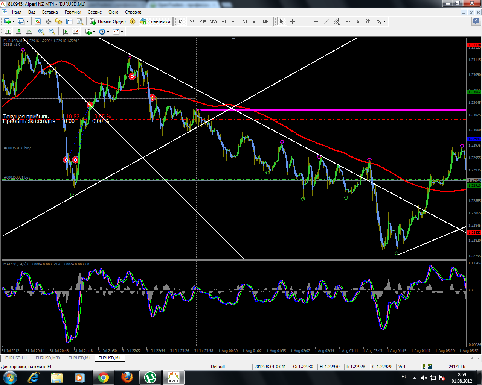Toggle candlestick chart mode
Viewport: 482px width, 385px height.
[18, 32]
